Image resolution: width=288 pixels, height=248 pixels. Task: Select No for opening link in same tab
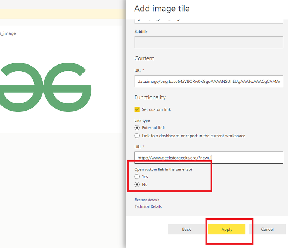[137, 185]
